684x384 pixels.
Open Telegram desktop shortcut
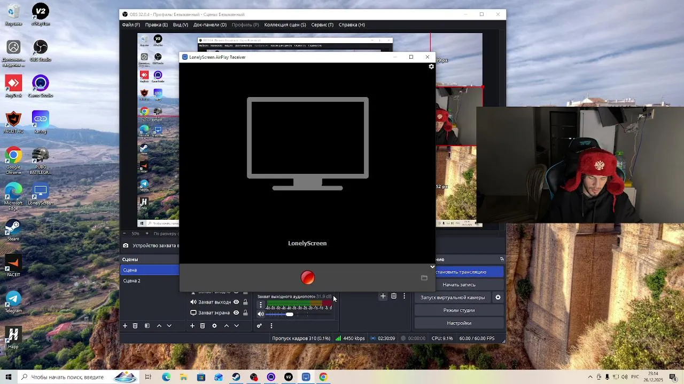pyautogui.click(x=13, y=302)
